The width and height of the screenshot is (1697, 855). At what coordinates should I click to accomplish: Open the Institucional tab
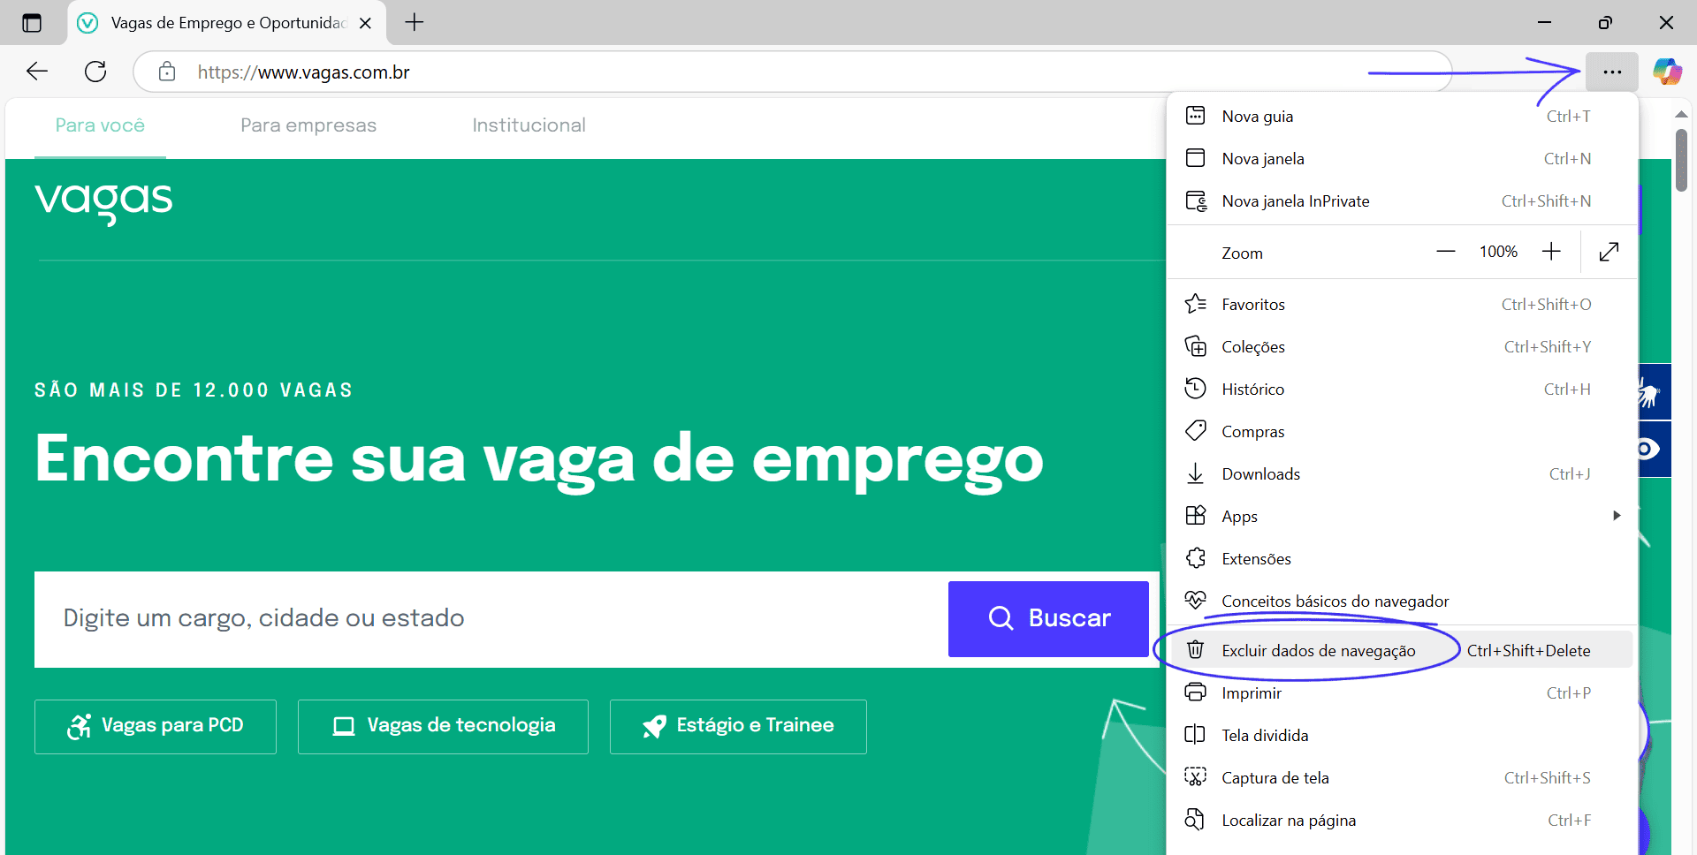[x=529, y=125]
